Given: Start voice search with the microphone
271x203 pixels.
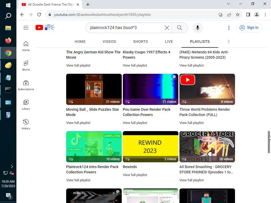Looking at the screenshot, I should click(x=197, y=27).
